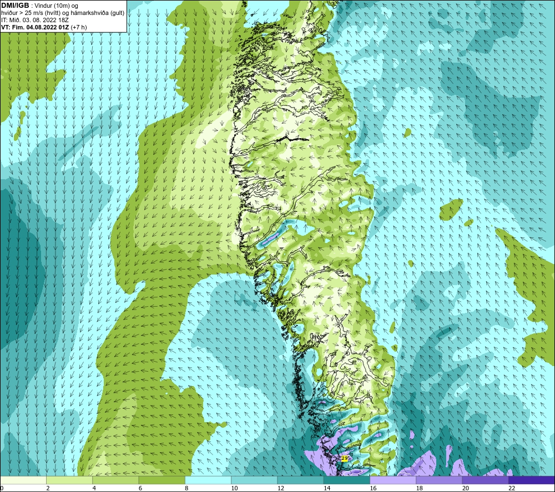Click the scale value 6
555x492 pixels.
coord(140,489)
